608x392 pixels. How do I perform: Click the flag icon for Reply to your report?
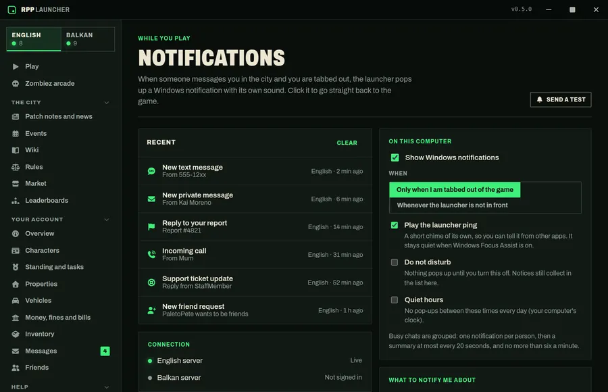(x=151, y=226)
